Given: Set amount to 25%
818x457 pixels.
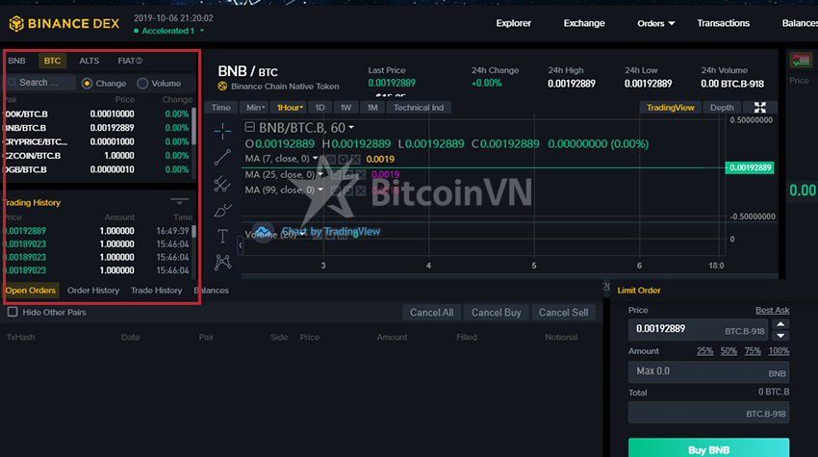Looking at the screenshot, I should point(704,351).
